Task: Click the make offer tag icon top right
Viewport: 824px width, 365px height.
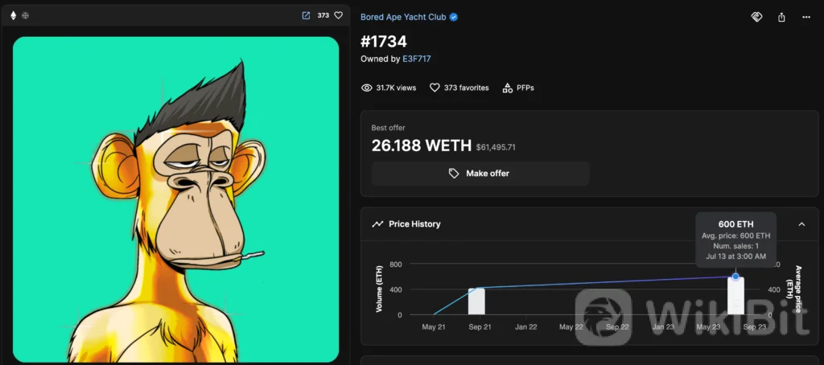Action: click(756, 17)
